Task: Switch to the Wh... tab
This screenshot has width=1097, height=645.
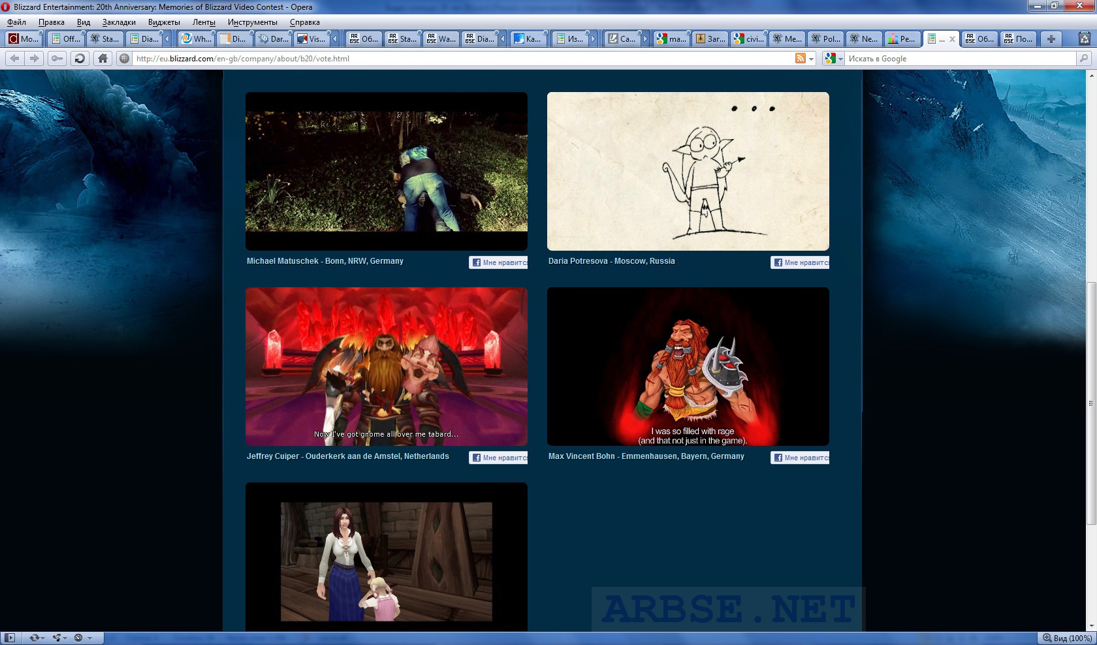Action: point(197,39)
